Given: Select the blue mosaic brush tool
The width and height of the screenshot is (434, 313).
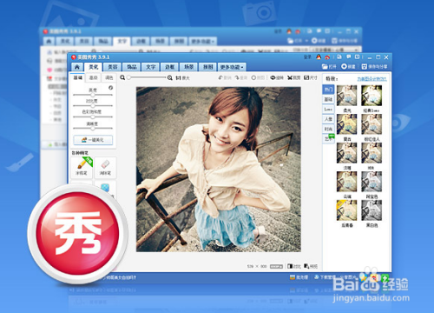Looking at the screenshot, I should tap(105, 188).
